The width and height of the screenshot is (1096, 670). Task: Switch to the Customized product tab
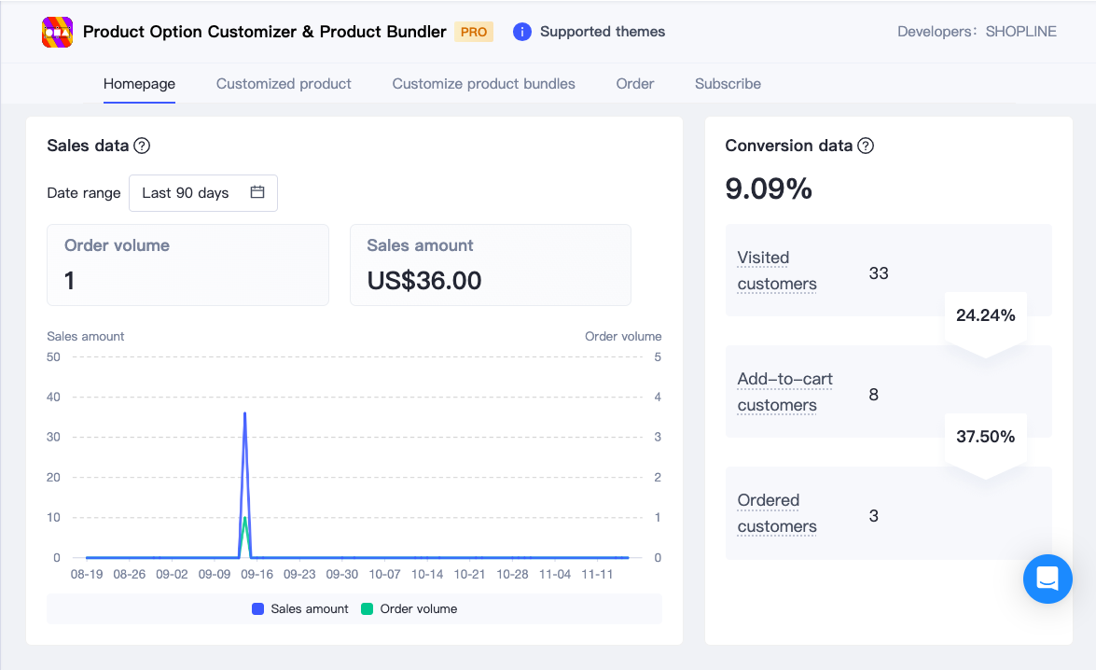click(x=284, y=83)
